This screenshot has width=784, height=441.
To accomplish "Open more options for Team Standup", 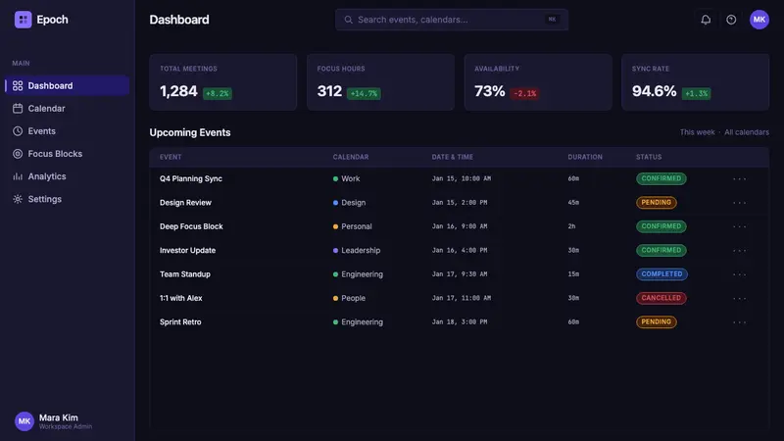I will click(739, 274).
